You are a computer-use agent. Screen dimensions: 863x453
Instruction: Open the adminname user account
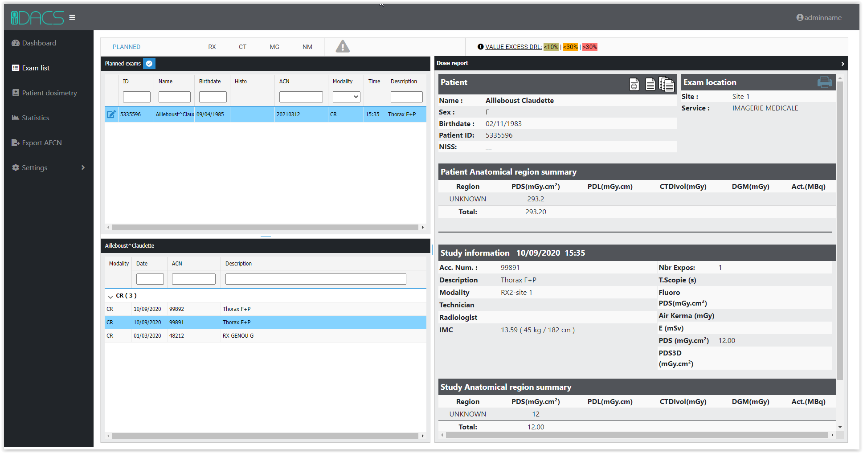819,17
